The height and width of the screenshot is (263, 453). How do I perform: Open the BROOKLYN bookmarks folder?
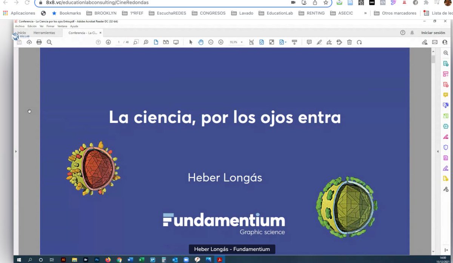(102, 13)
